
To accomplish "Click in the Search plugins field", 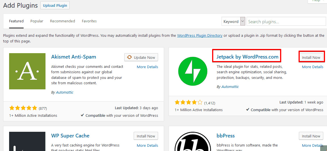I will [x=287, y=21].
